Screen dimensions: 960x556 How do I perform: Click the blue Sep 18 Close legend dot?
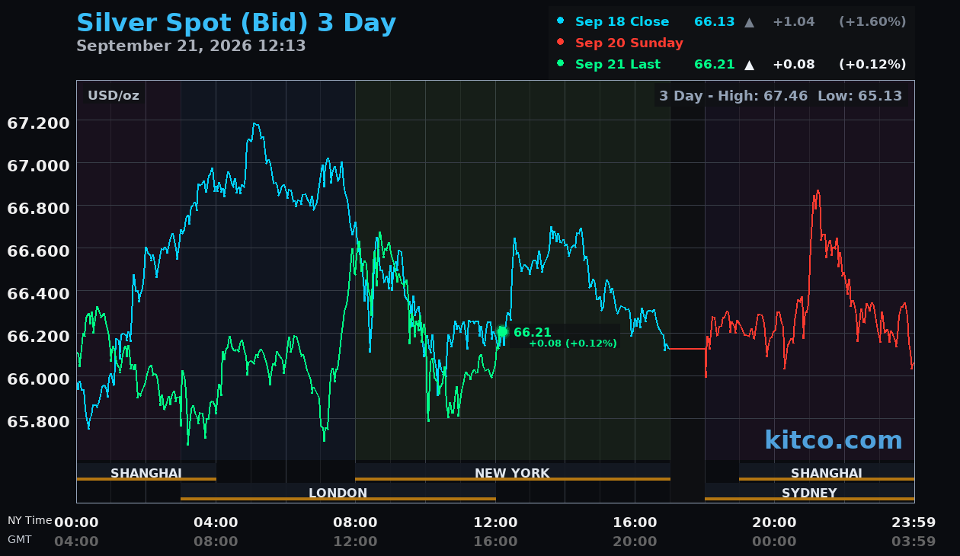(561, 21)
